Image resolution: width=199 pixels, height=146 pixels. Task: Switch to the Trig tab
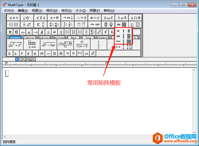pos(88,38)
